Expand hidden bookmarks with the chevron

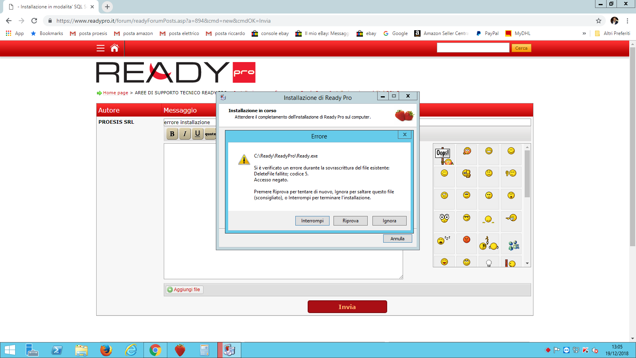click(584, 33)
